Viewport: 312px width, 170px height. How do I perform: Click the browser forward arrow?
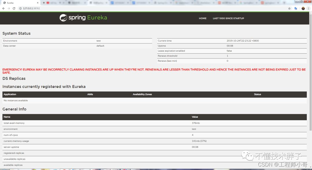[9, 8]
